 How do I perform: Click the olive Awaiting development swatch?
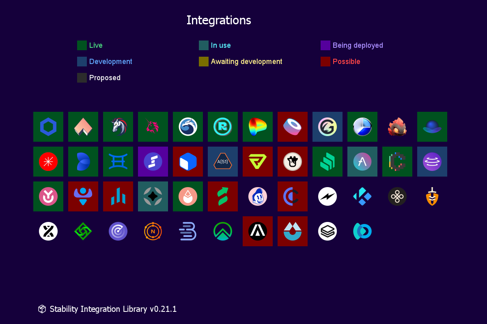tap(204, 62)
